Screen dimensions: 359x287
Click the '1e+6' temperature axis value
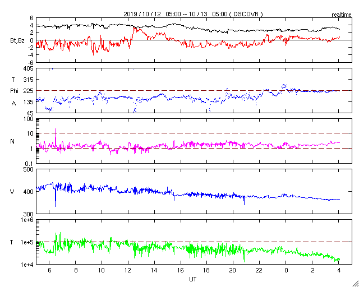[27, 220]
